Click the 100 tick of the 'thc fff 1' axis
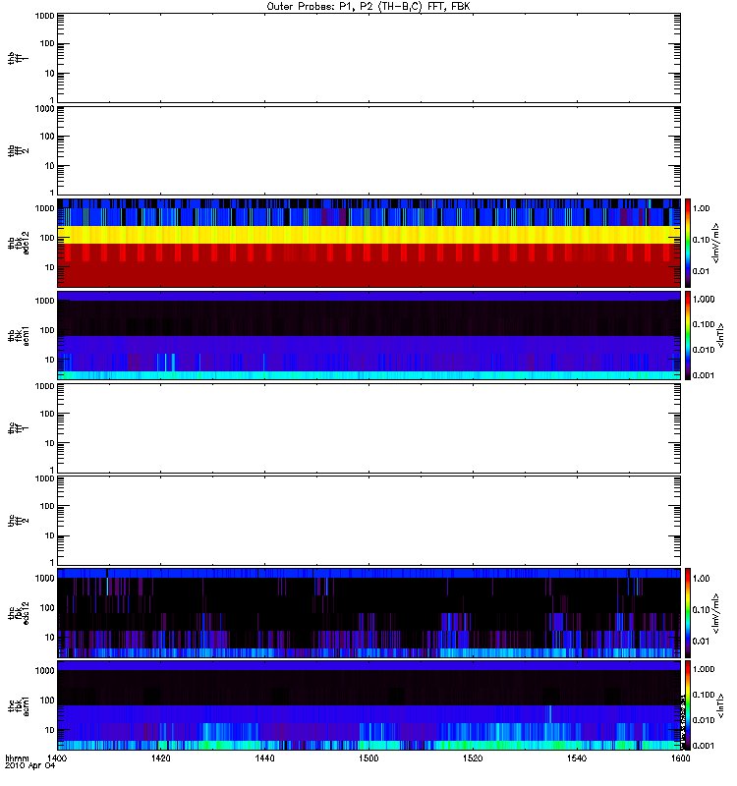Screen dimensions: 737x786 click(x=46, y=414)
